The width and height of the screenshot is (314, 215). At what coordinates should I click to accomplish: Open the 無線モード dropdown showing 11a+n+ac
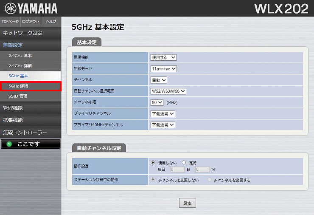coord(164,69)
